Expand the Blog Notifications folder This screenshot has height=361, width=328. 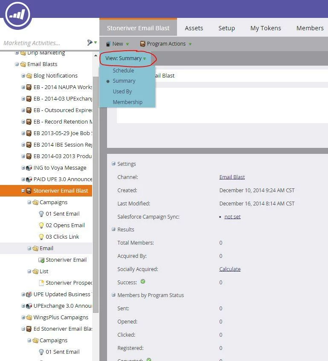click(x=23, y=75)
